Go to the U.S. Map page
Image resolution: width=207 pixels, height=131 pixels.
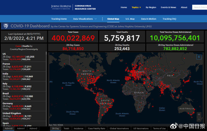[130, 19]
